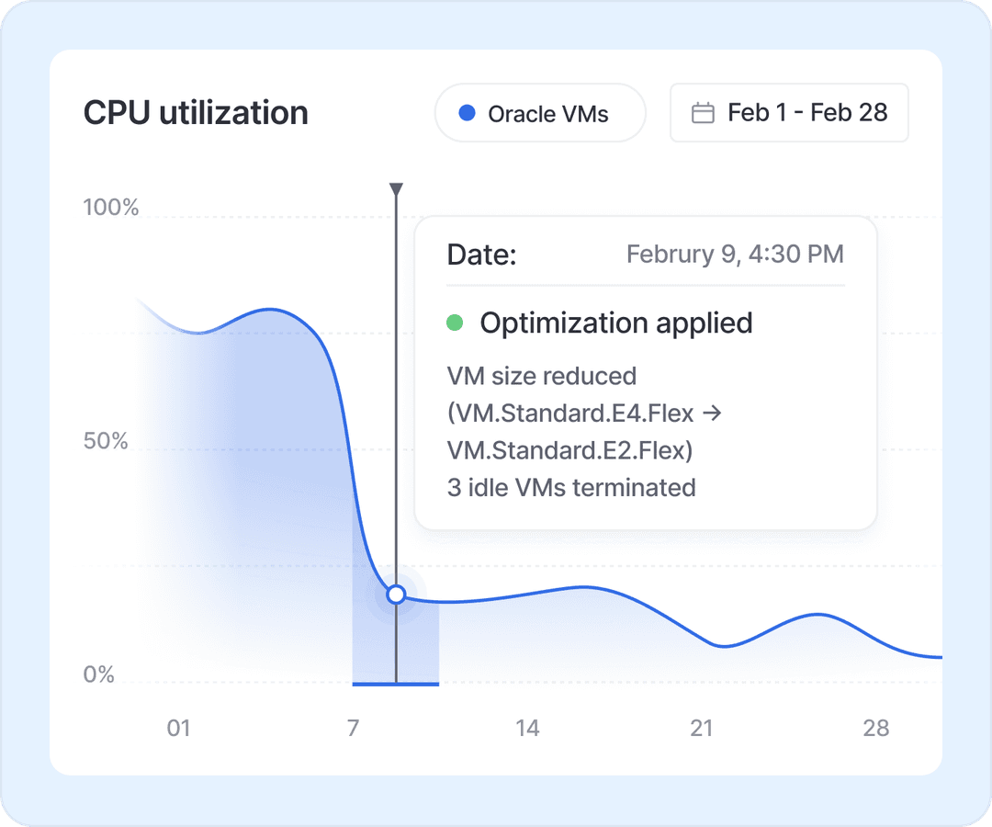
Task: Click the tooltip date February 9, 4:30 PM
Action: click(735, 254)
